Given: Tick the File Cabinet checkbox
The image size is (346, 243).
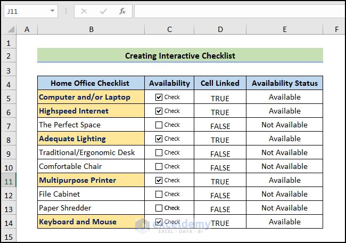Looking at the screenshot, I should (159, 195).
